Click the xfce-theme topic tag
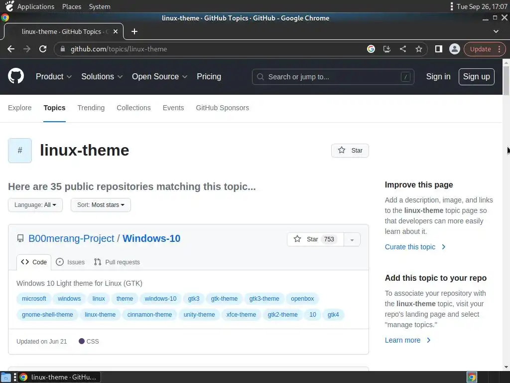 [241, 315]
